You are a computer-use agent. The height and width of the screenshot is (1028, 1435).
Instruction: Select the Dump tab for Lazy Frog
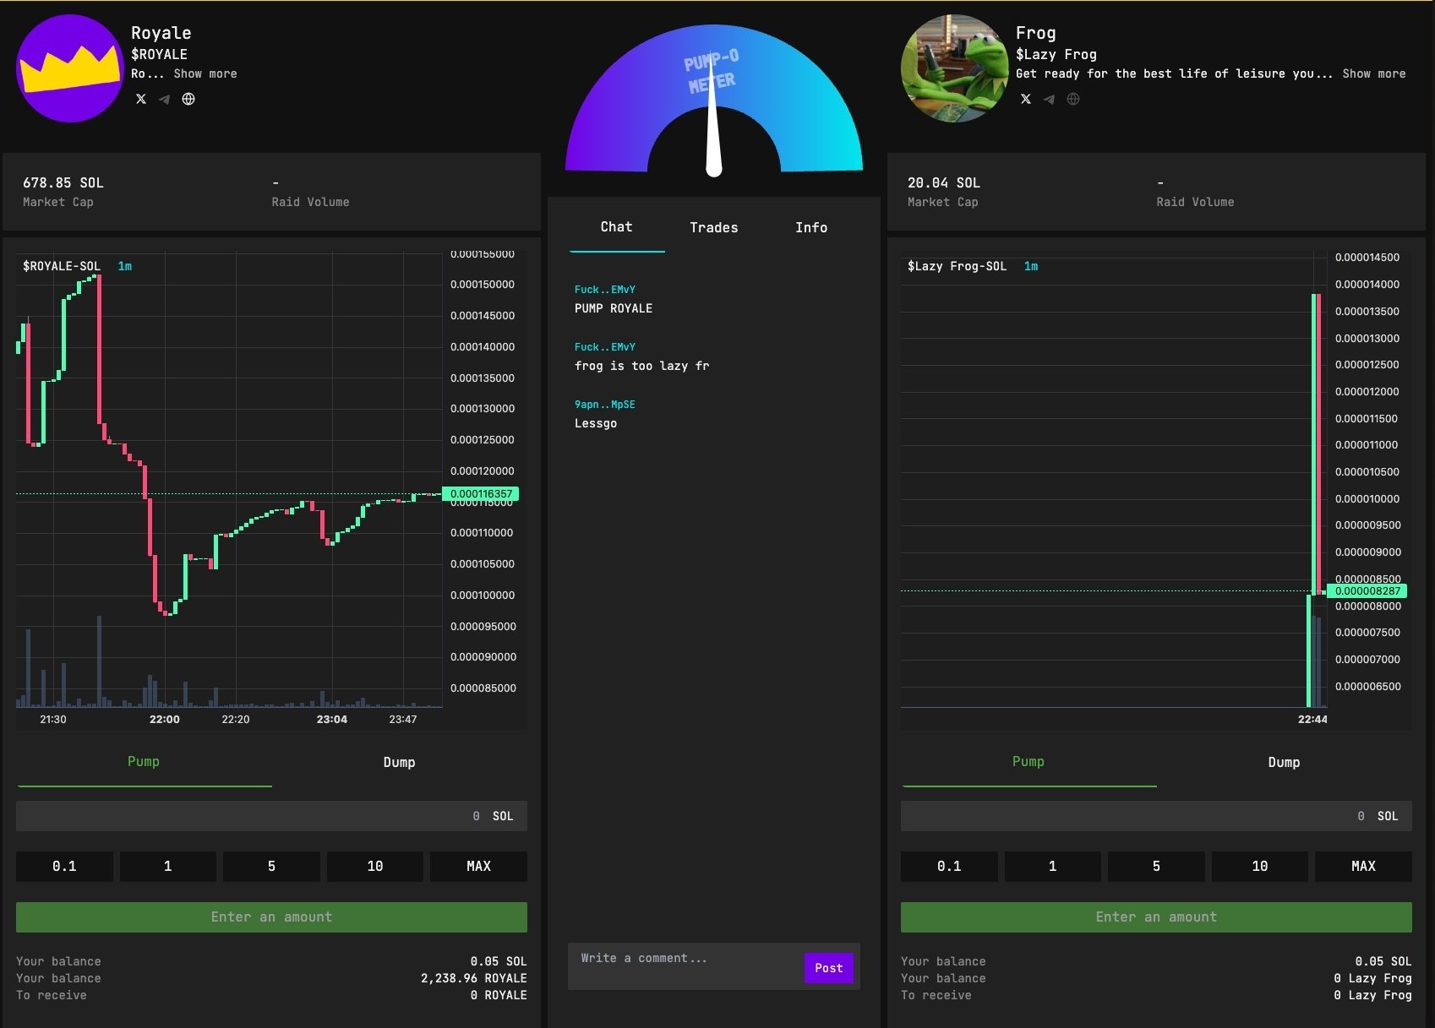pos(1284,762)
